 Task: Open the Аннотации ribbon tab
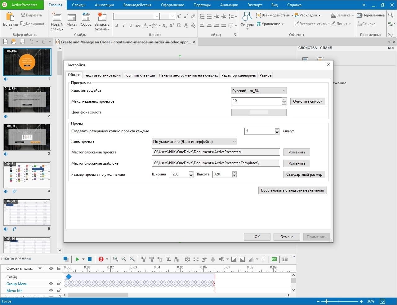104,5
